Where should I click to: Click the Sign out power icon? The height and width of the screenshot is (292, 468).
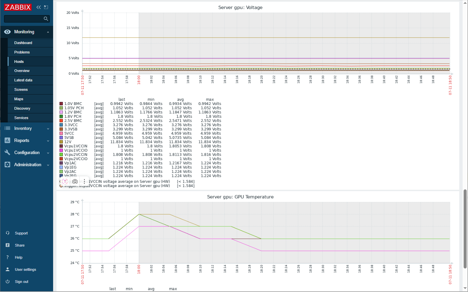click(x=7, y=282)
